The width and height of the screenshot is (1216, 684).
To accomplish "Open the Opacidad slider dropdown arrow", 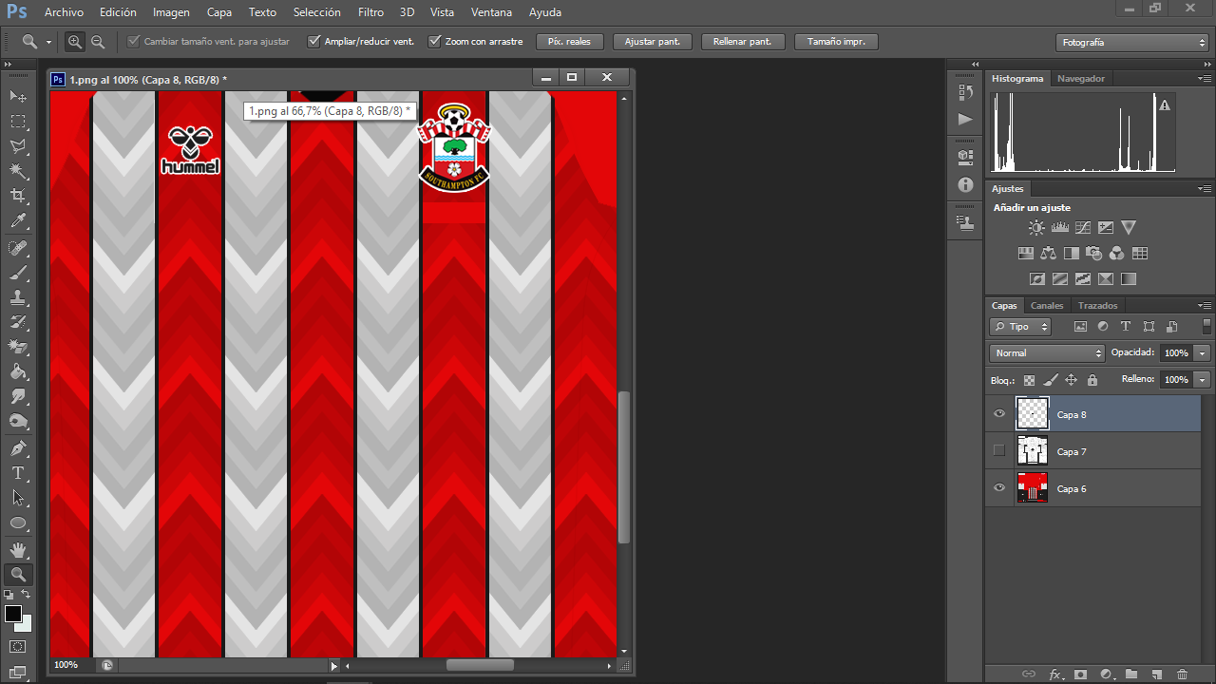I will (1203, 353).
